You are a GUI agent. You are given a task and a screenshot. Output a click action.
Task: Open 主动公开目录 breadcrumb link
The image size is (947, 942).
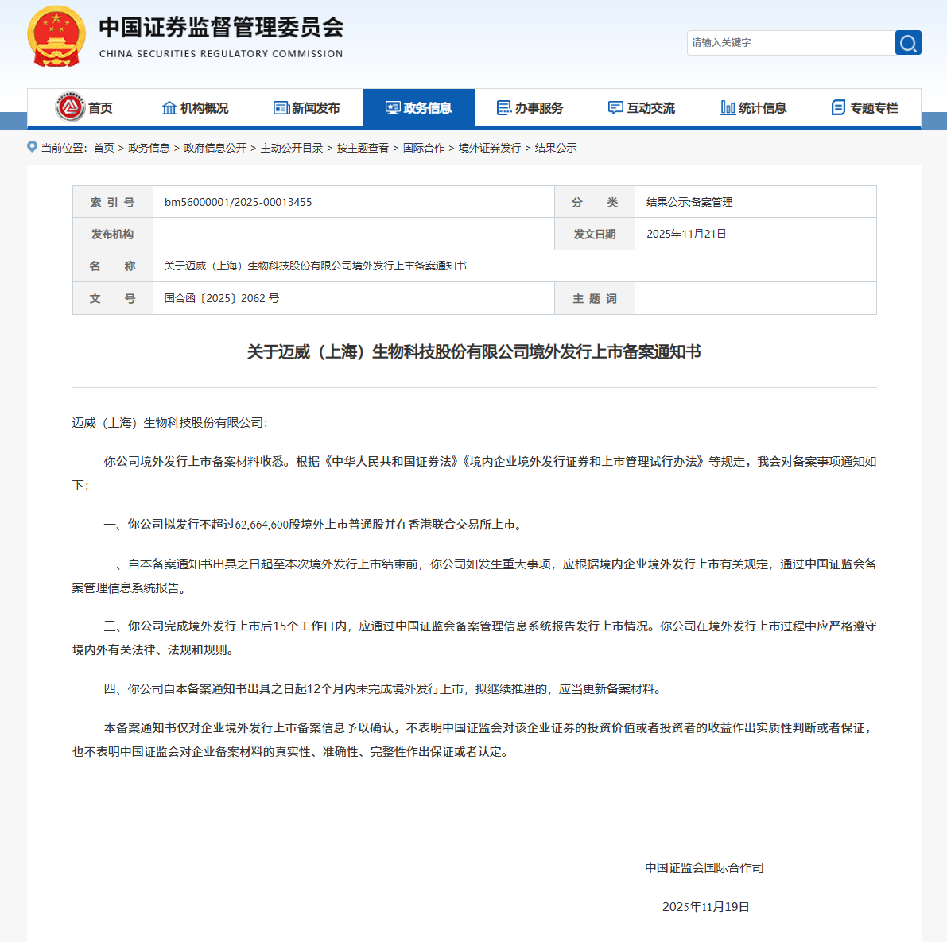[291, 148]
